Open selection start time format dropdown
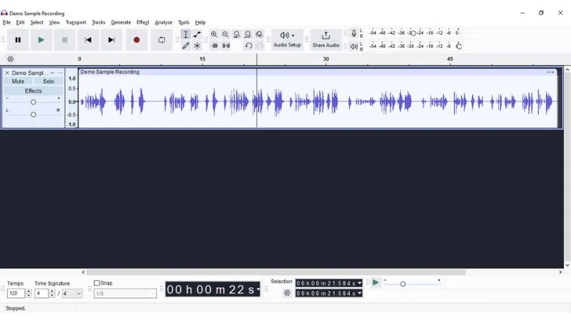571x321 pixels. [x=360, y=282]
